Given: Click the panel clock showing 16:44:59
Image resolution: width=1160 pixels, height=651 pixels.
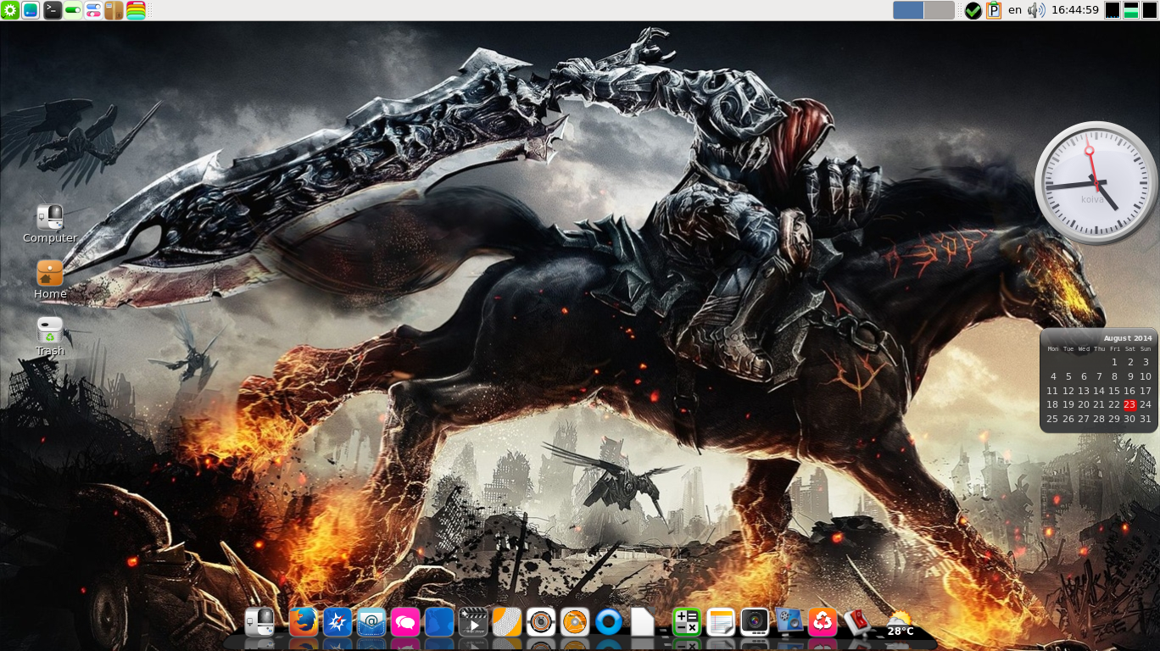Looking at the screenshot, I should [1074, 10].
